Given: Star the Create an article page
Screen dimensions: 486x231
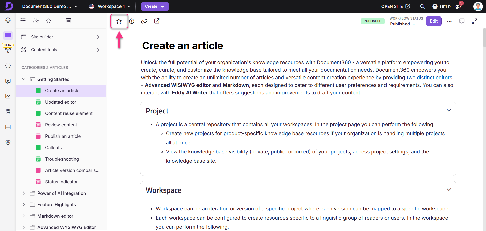Looking at the screenshot, I should pos(119,21).
